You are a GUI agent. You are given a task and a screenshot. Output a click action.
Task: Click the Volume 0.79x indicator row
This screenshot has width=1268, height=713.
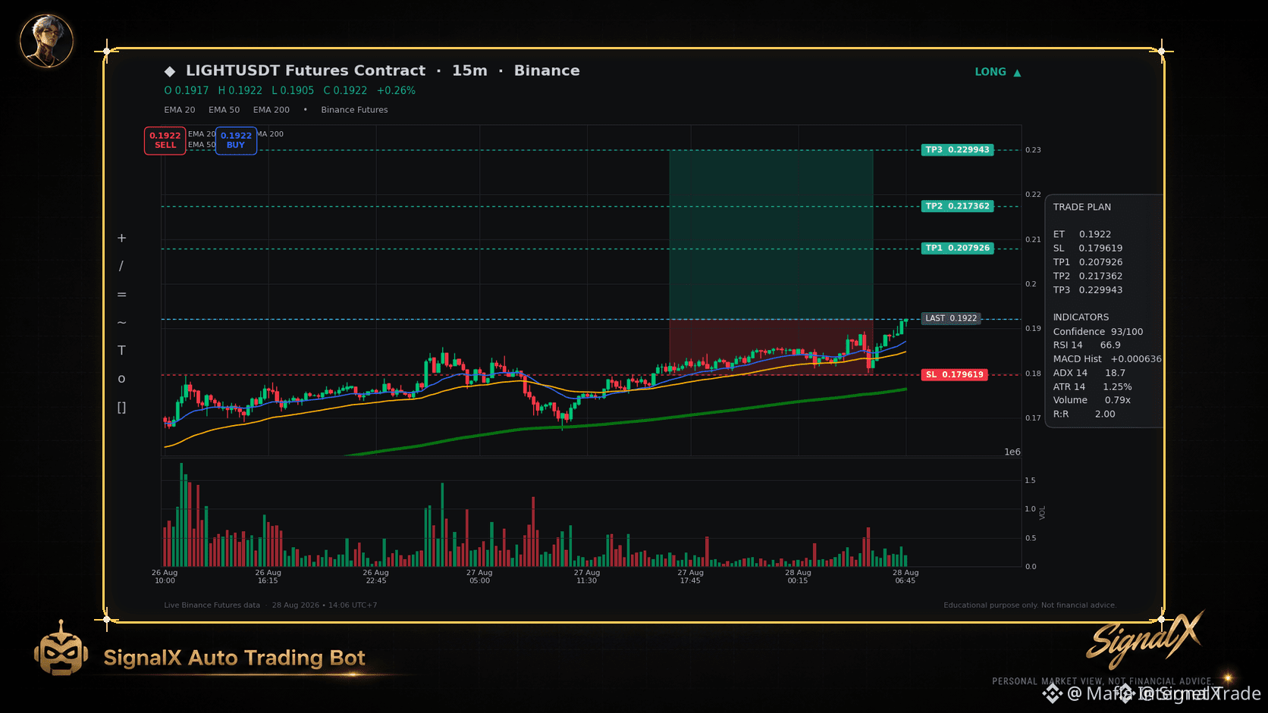coord(1091,400)
